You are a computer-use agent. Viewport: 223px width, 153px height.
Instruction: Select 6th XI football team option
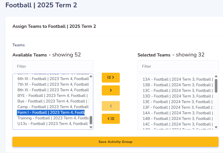click(x=53, y=79)
